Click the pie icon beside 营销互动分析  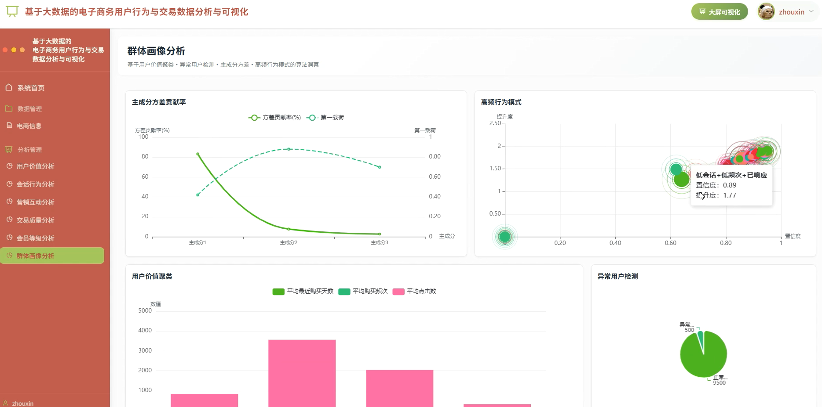(9, 202)
